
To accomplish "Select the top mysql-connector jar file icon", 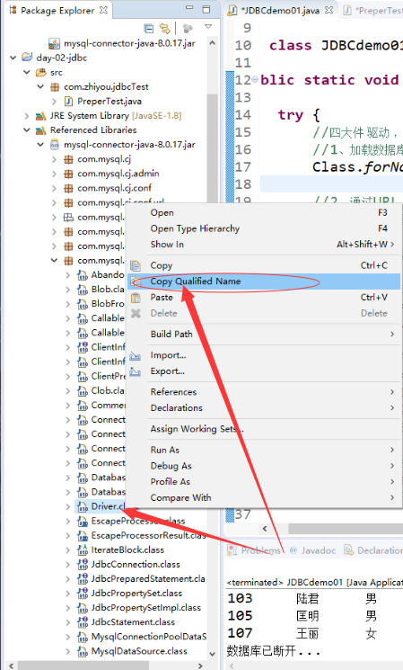I will 54,43.
